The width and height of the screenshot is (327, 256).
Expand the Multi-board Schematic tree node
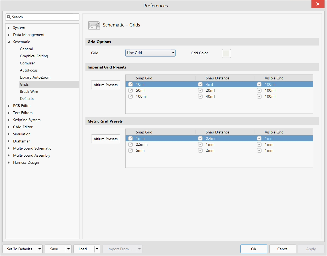(9, 148)
